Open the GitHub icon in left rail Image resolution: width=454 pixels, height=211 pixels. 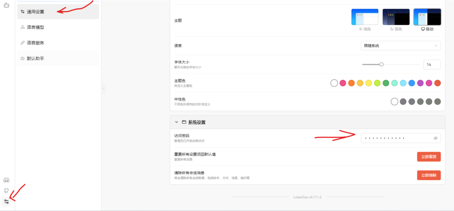tap(6, 191)
